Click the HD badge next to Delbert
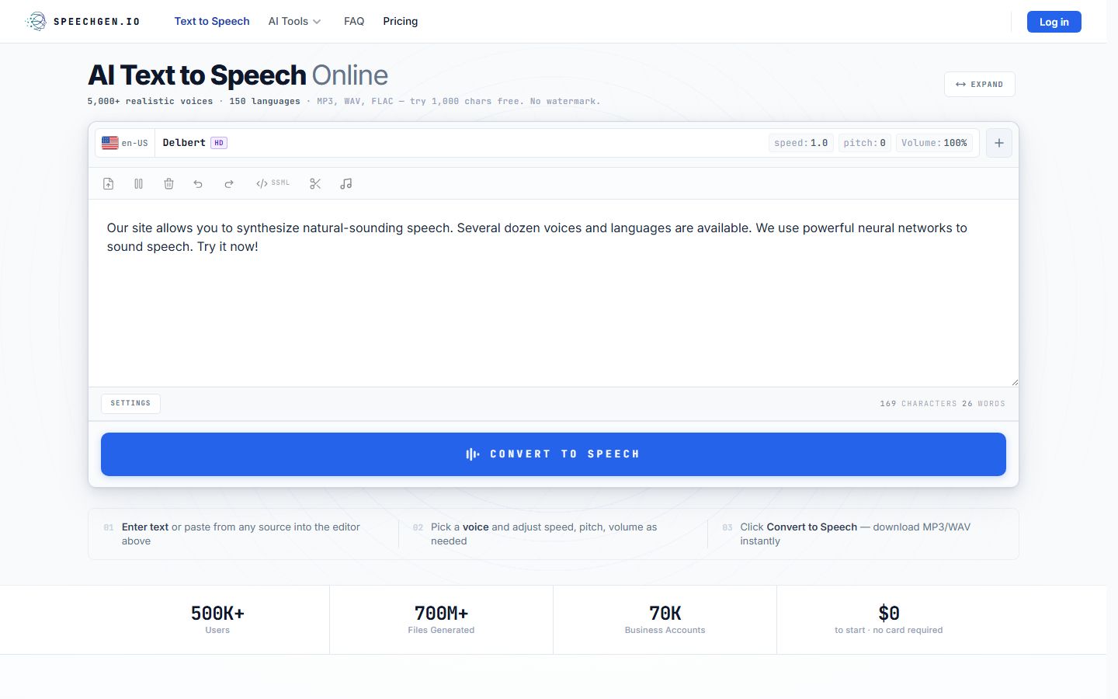This screenshot has width=1118, height=699. [x=219, y=143]
